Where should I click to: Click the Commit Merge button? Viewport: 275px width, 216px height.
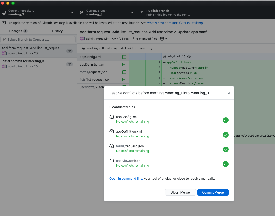point(213,192)
